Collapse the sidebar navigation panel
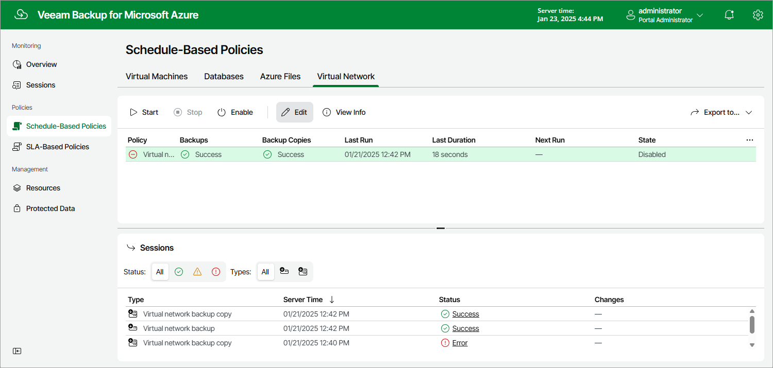 point(17,351)
